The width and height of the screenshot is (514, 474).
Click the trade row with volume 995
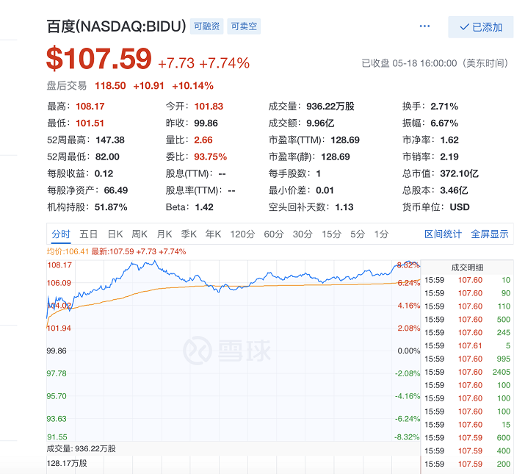click(x=468, y=359)
